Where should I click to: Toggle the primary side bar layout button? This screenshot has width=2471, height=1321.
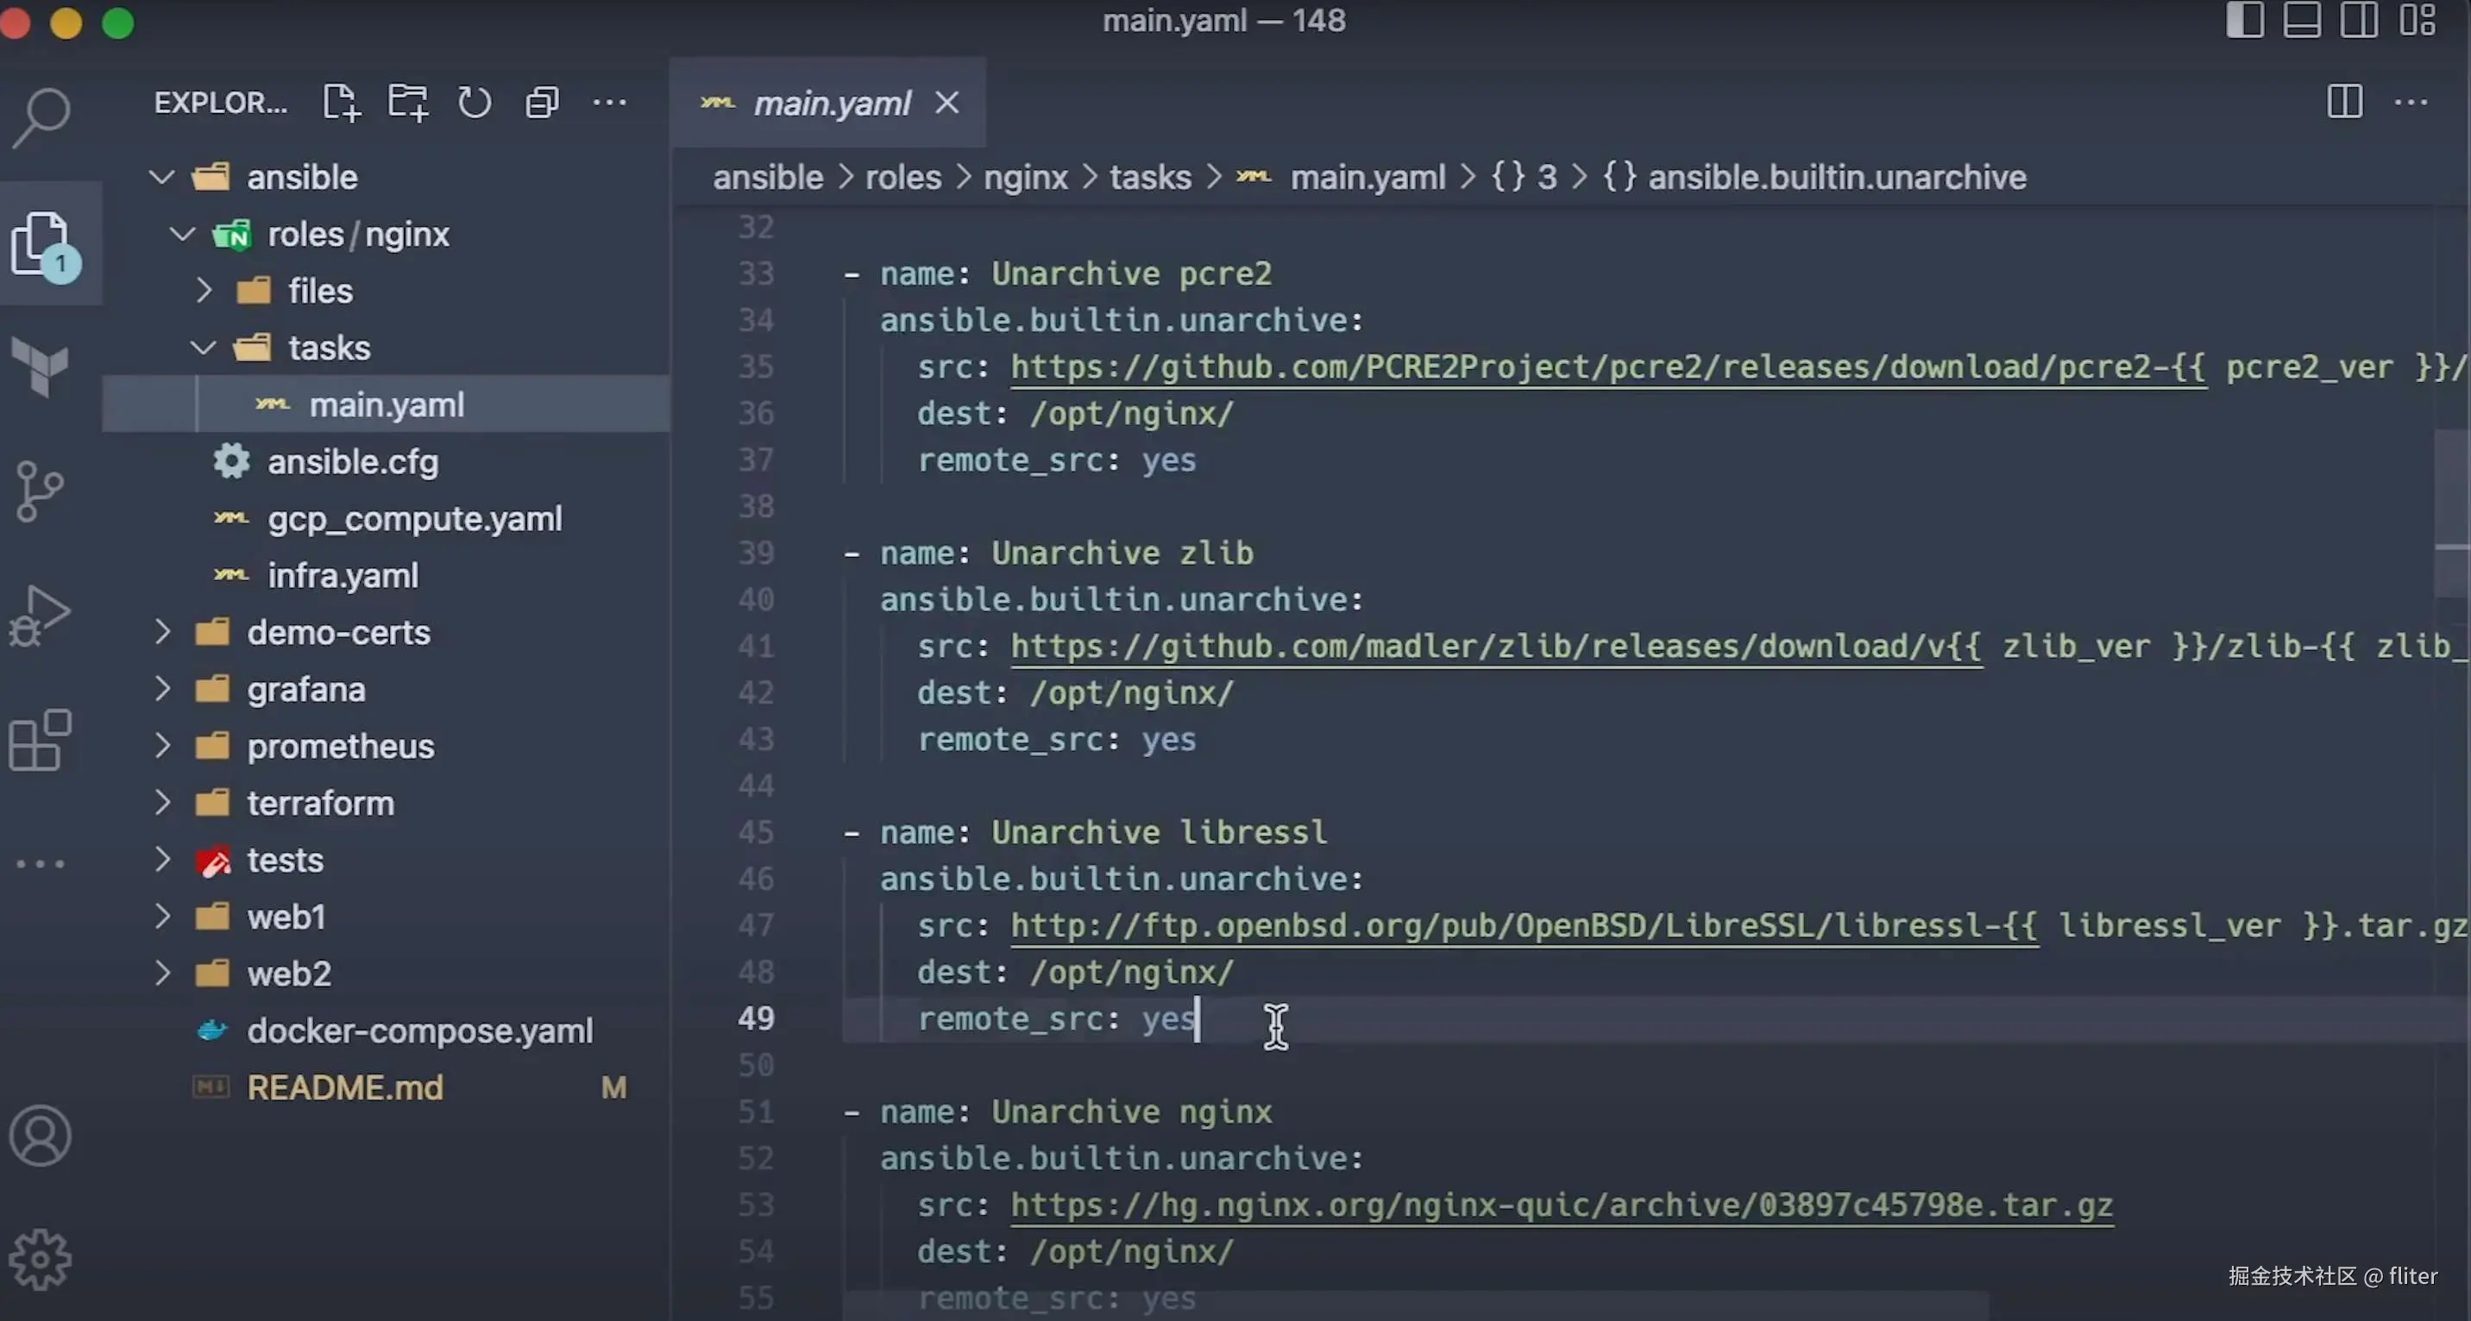coord(2245,20)
